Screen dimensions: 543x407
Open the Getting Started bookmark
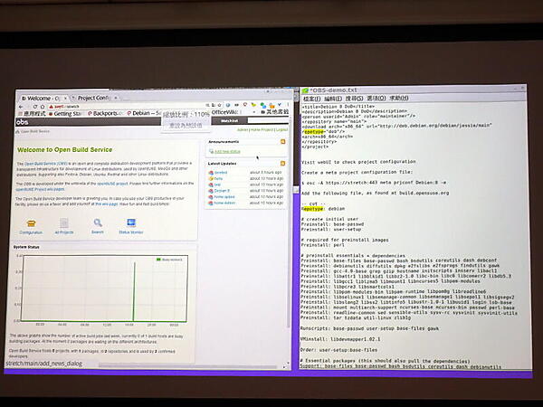pyautogui.click(x=65, y=114)
